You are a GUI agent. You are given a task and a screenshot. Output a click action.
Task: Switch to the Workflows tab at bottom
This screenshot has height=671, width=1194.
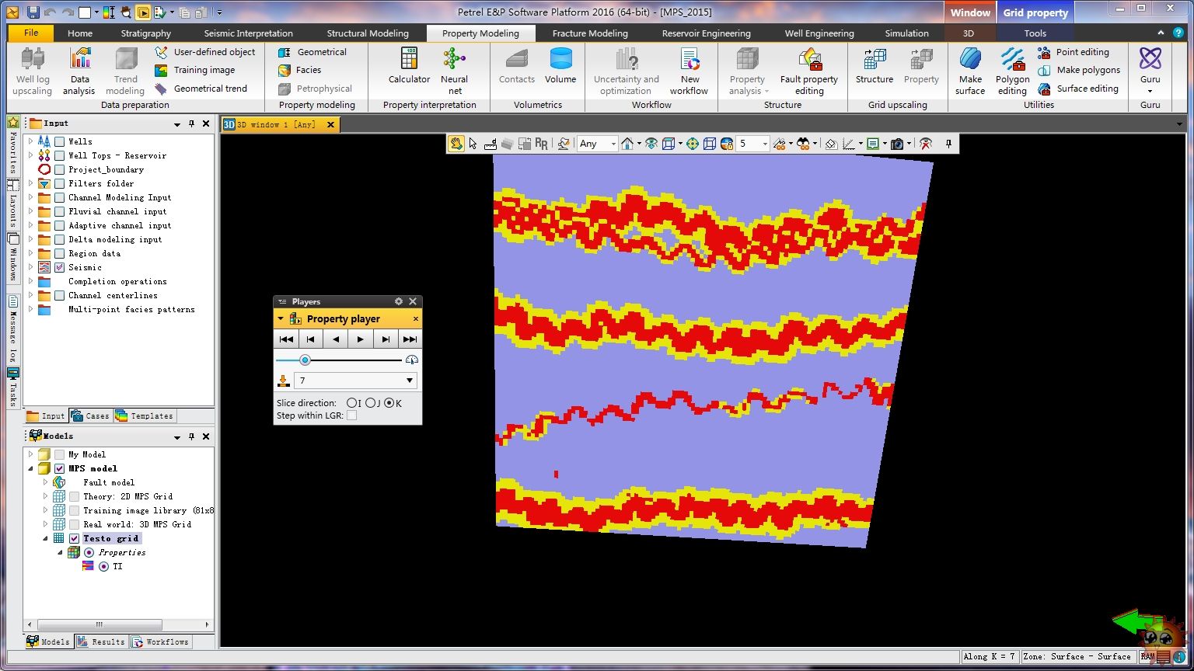click(160, 641)
